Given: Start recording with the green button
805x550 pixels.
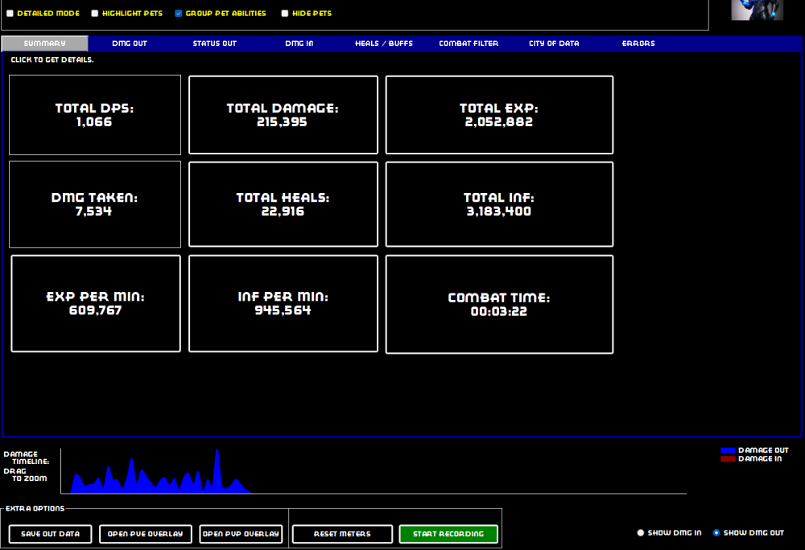Looking at the screenshot, I should [x=448, y=534].
